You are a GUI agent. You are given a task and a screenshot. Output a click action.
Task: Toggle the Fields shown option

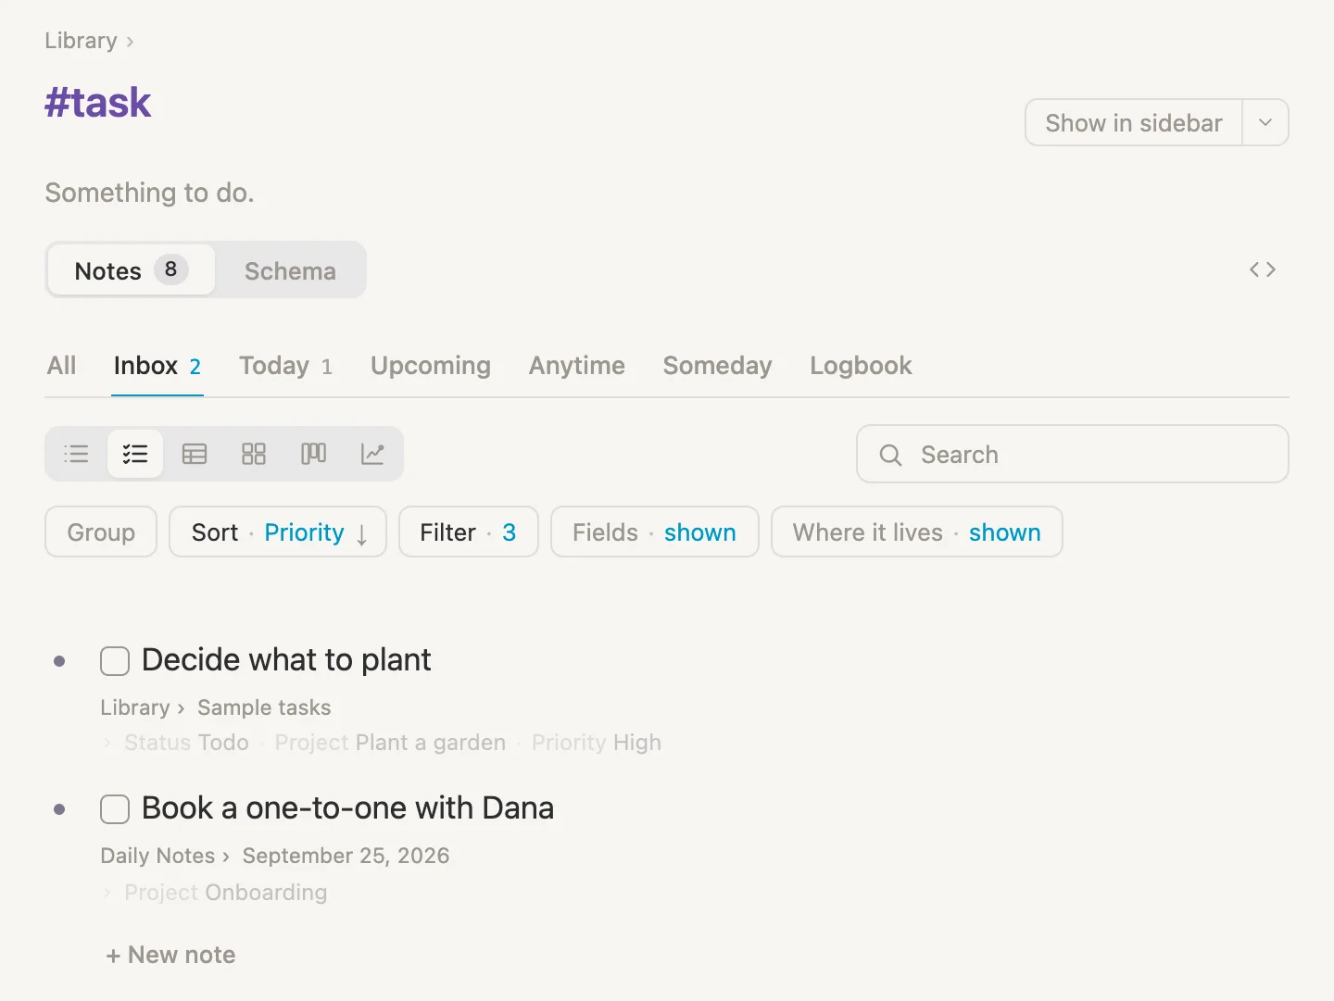point(655,532)
